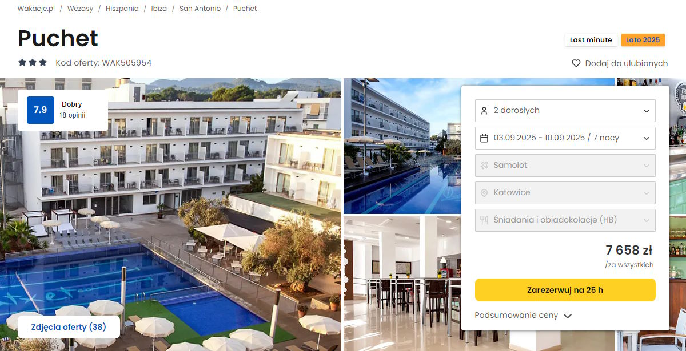The width and height of the screenshot is (686, 351).
Task: Click the blue 7.9 rating badge
Action: [x=41, y=110]
